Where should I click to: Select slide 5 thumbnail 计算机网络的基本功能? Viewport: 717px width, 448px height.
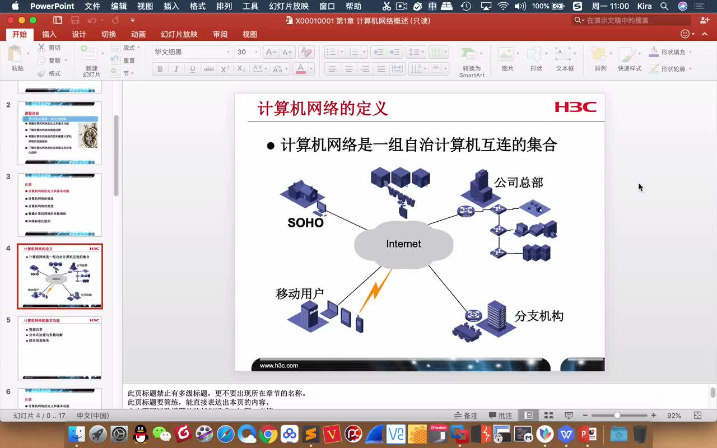click(x=60, y=348)
